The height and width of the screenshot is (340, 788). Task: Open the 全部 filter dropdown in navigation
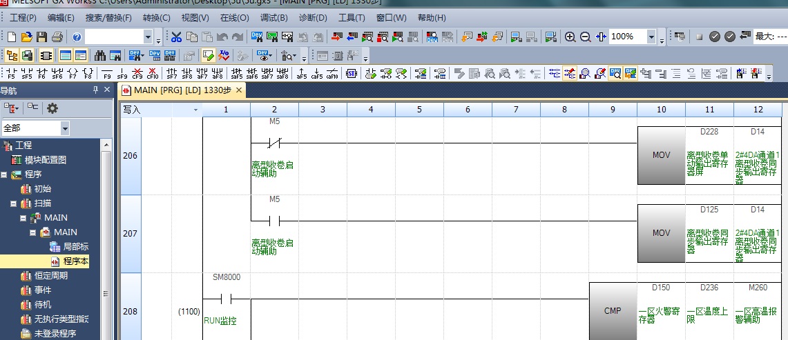pyautogui.click(x=65, y=128)
